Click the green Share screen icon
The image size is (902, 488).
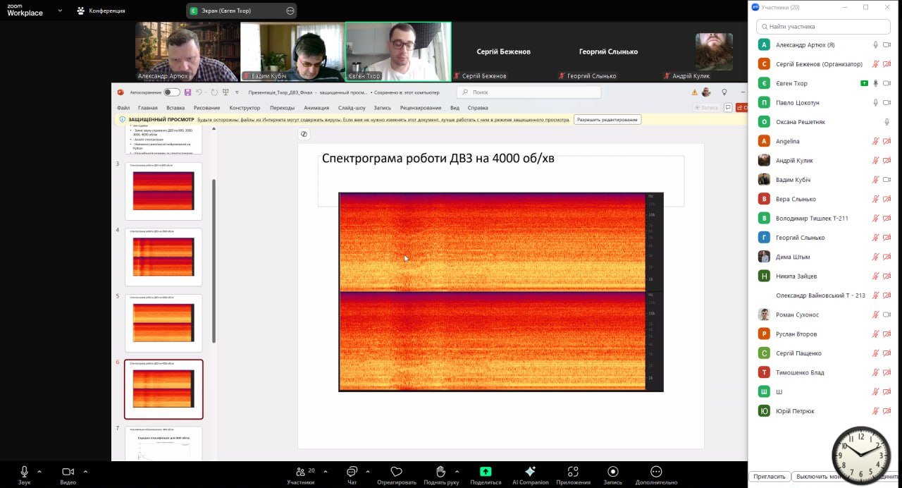(x=486, y=472)
